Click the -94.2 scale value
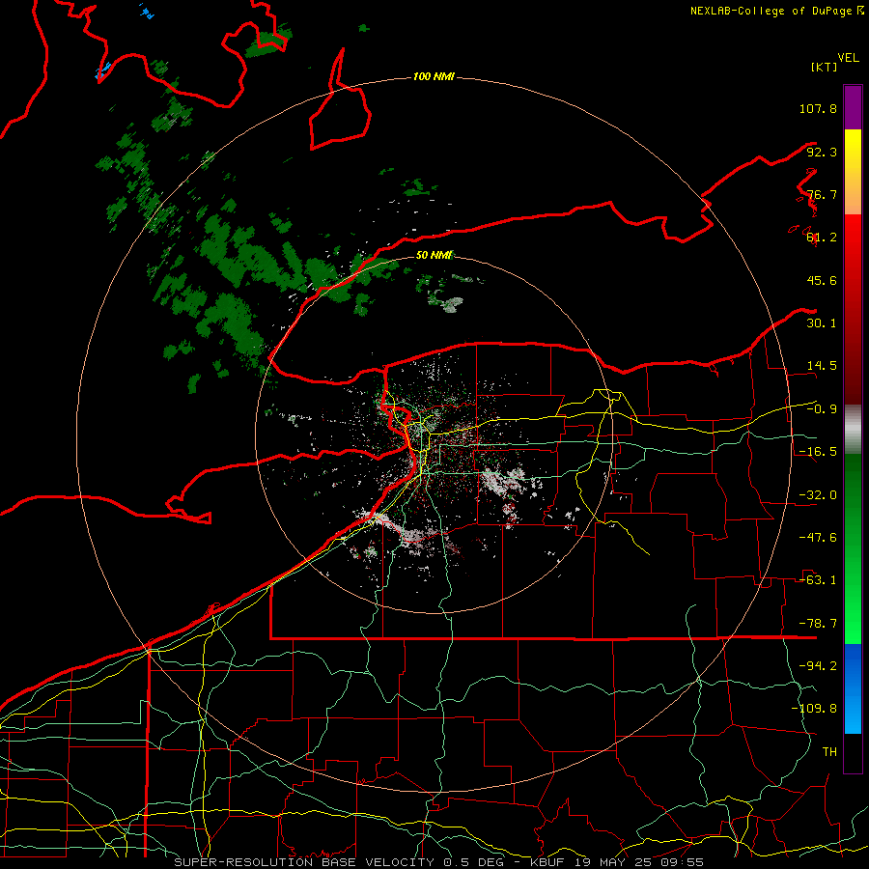 [x=818, y=665]
